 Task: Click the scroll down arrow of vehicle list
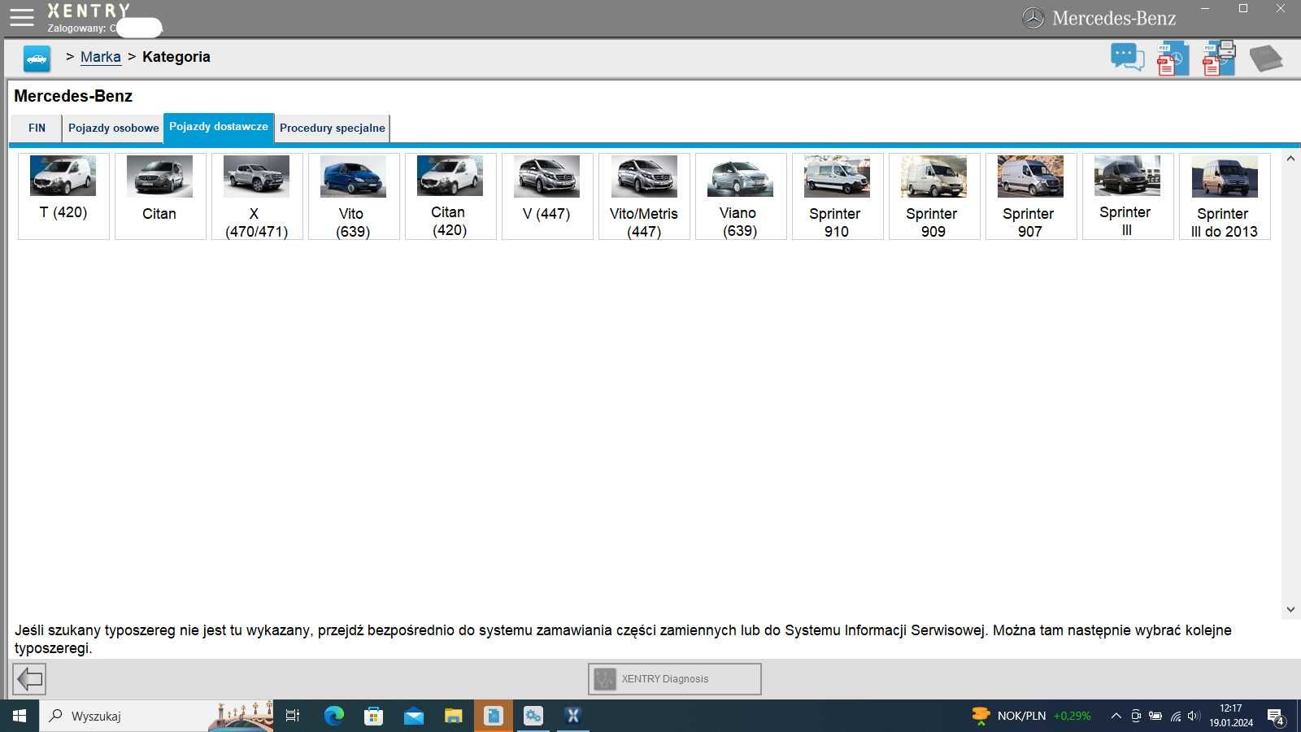click(x=1290, y=609)
